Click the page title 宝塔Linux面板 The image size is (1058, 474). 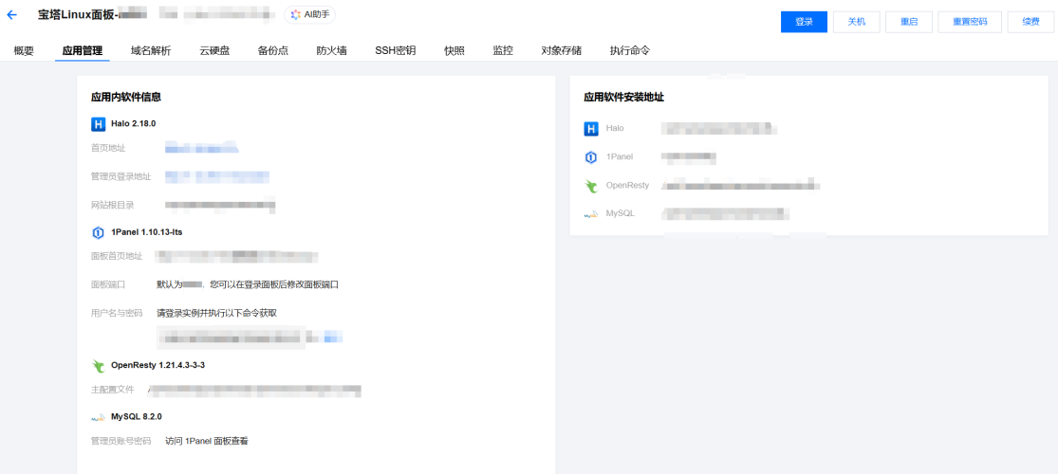pos(76,14)
